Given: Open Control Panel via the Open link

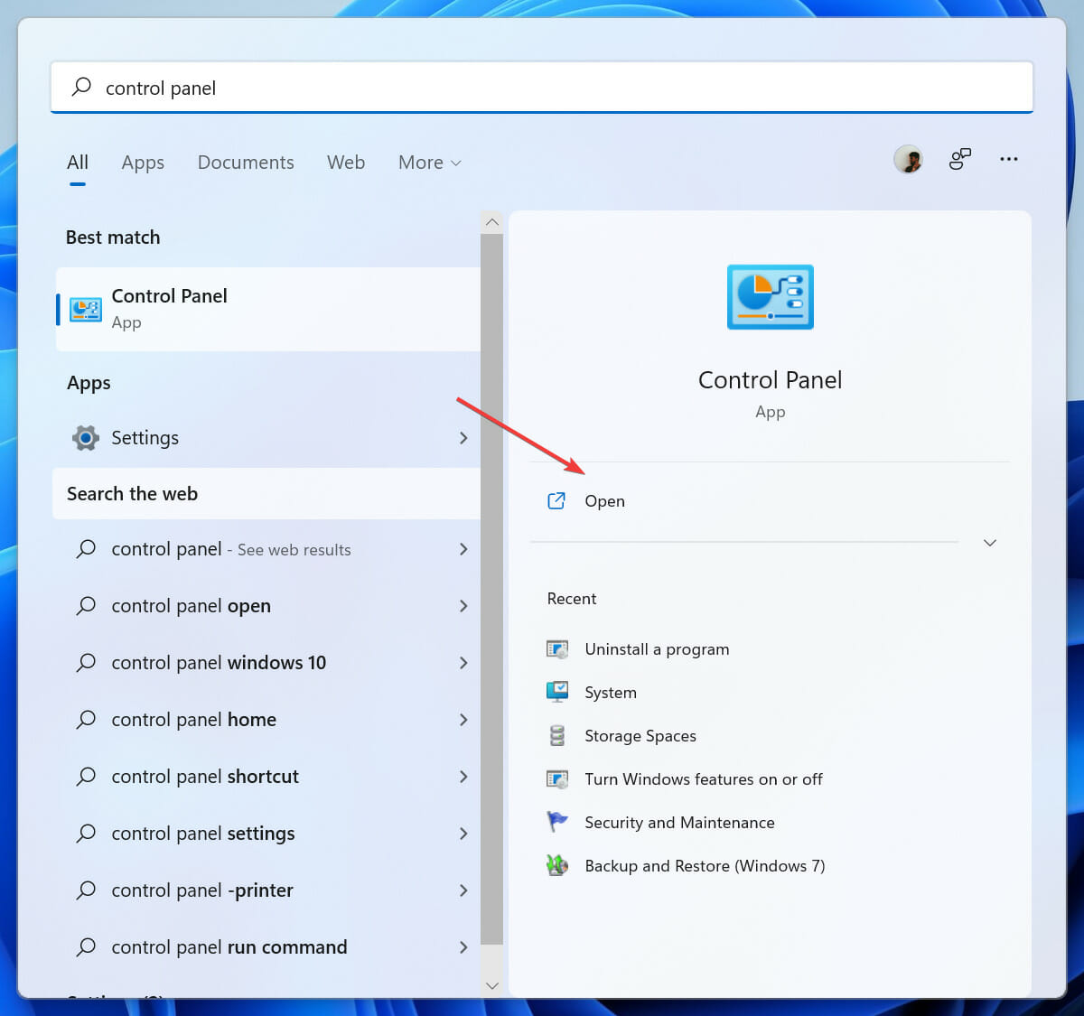Looking at the screenshot, I should pos(604,501).
